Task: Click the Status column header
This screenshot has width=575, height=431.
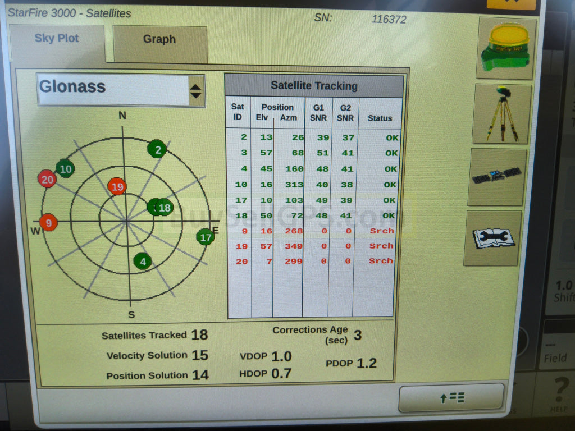Action: pos(380,118)
